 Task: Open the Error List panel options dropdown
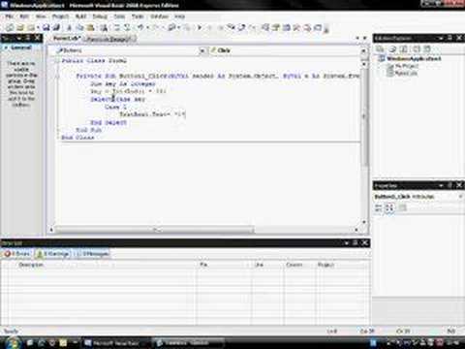pyautogui.click(x=346, y=243)
